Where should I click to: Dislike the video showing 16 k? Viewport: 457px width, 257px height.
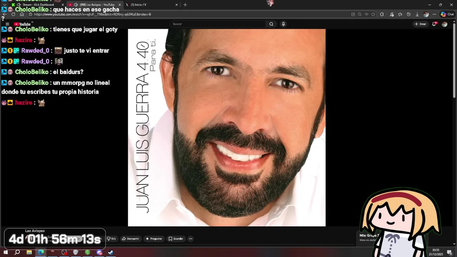[111, 239]
